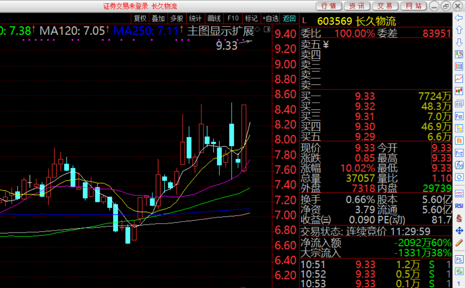Open the 网站 menu button
Viewport: 465px width, 288px height.
[413, 6]
